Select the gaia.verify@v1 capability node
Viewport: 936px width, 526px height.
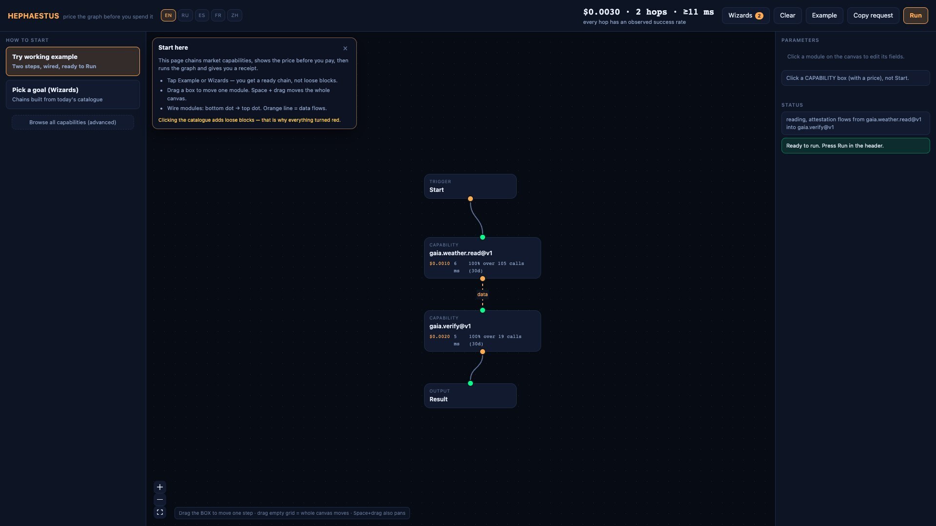[x=482, y=331]
